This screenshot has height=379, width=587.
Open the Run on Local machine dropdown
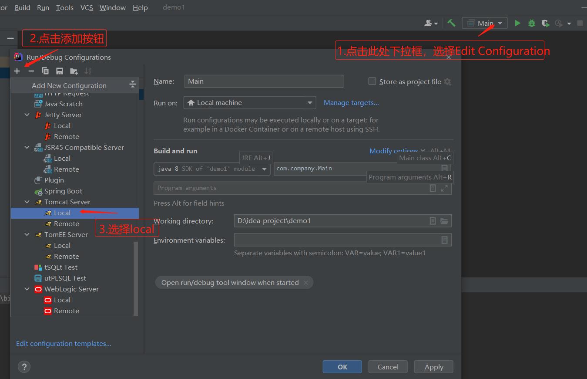pos(250,103)
